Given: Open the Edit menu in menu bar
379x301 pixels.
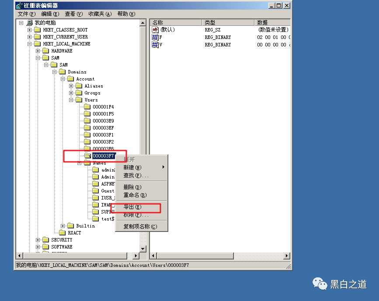Looking at the screenshot, I should (50, 14).
